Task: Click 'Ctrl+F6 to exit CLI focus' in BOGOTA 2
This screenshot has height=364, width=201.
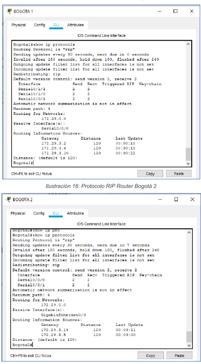Action: pyautogui.click(x=30, y=355)
